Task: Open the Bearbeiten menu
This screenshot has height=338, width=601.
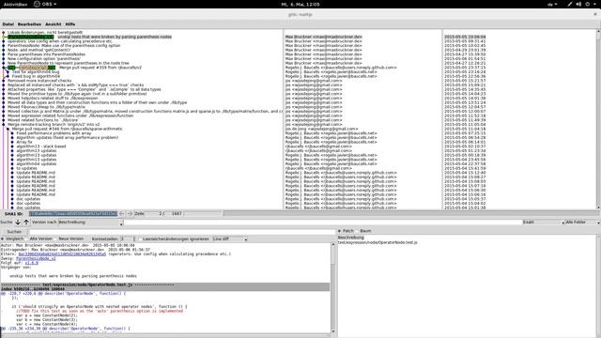Action: tap(29, 24)
